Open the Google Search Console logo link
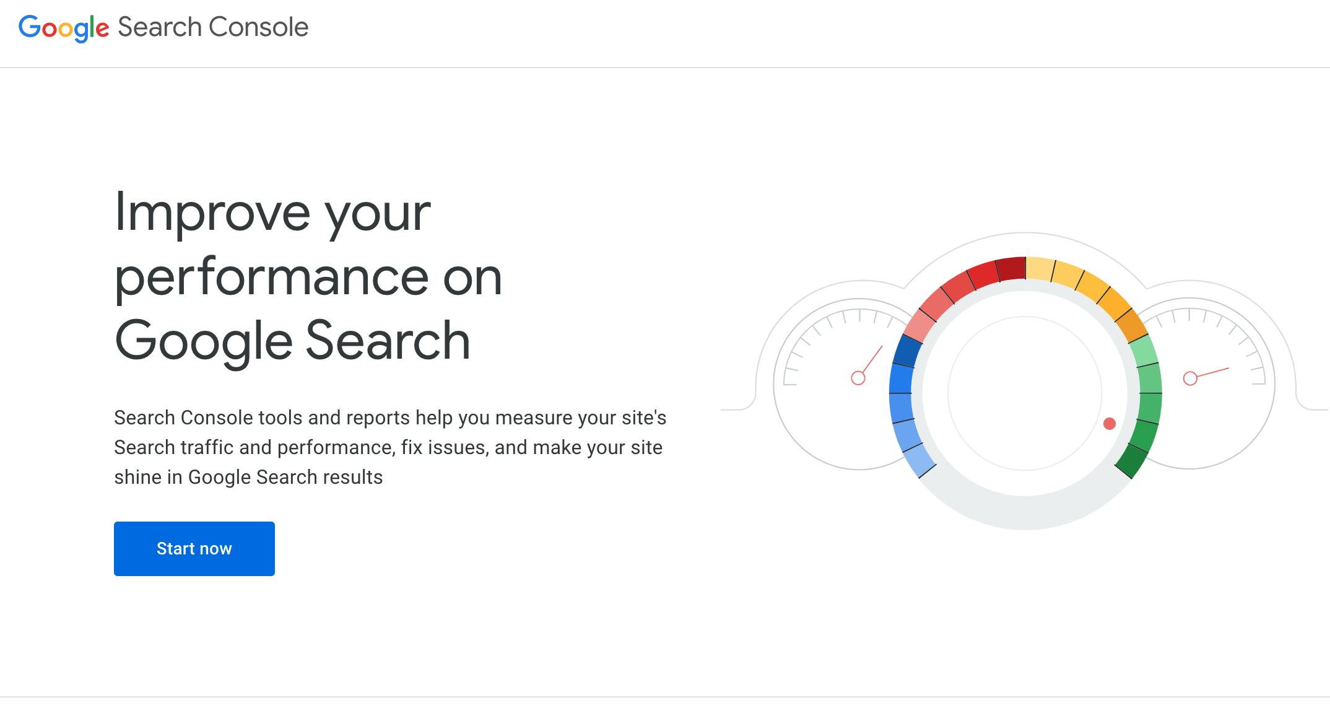 (x=163, y=28)
